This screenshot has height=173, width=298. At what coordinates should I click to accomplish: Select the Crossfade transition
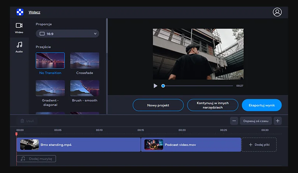[84, 60]
